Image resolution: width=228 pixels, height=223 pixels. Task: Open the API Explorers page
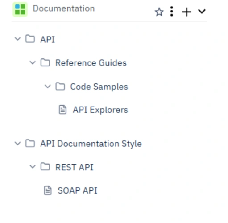[100, 110]
